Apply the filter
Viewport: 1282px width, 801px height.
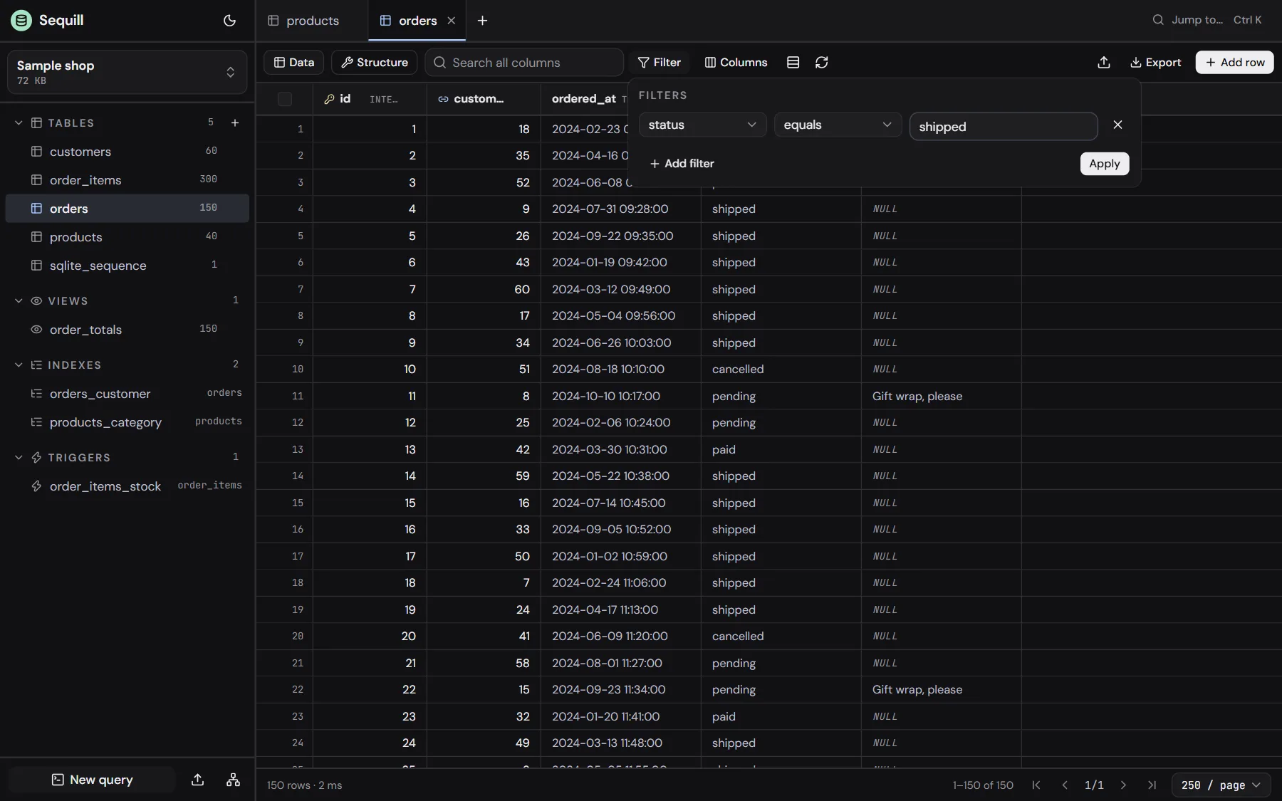pos(1104,164)
